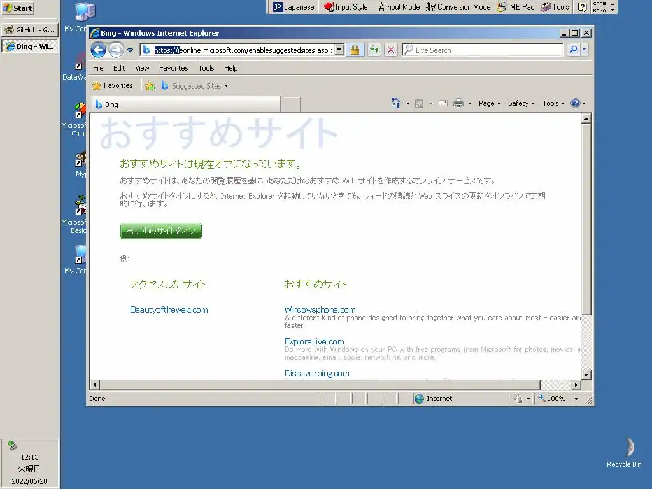Viewport: 652px width, 489px height.
Task: Open Suggested Sites in favorites bar
Action: 195,86
